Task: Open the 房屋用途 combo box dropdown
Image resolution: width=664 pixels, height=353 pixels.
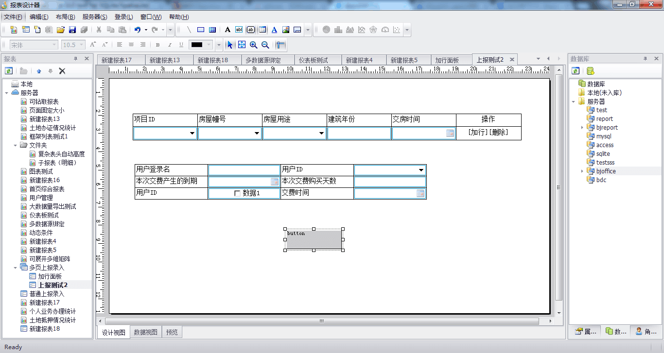Action: pyautogui.click(x=322, y=133)
